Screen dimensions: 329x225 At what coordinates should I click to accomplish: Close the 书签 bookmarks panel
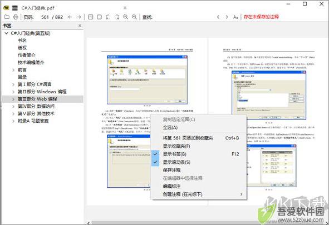(x=80, y=26)
